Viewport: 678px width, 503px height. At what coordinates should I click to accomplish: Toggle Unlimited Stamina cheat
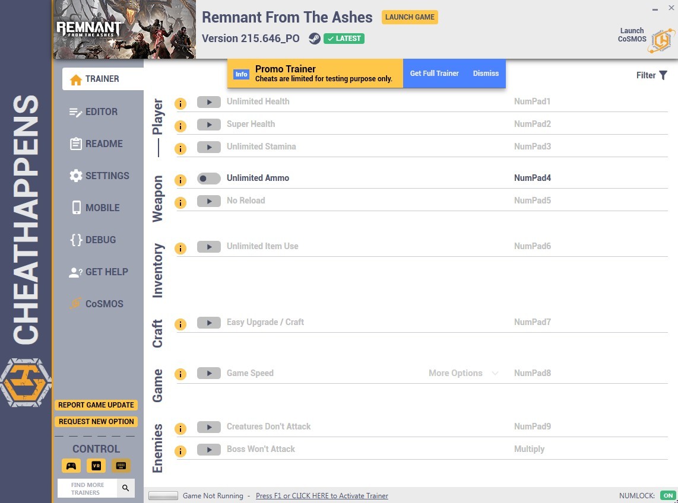pyautogui.click(x=209, y=147)
